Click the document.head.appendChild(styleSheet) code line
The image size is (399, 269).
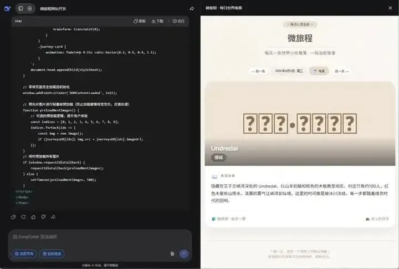[66, 69]
